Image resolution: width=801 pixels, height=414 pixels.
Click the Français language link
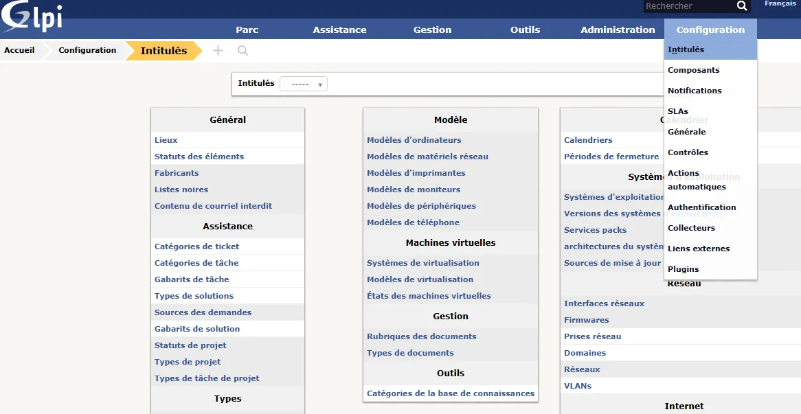[x=780, y=3]
